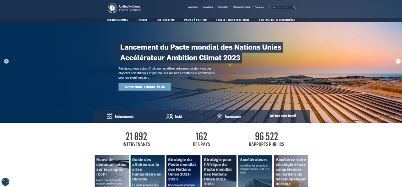
Task: Click the 96 522 Rapports publics statistic
Action: coord(266,139)
